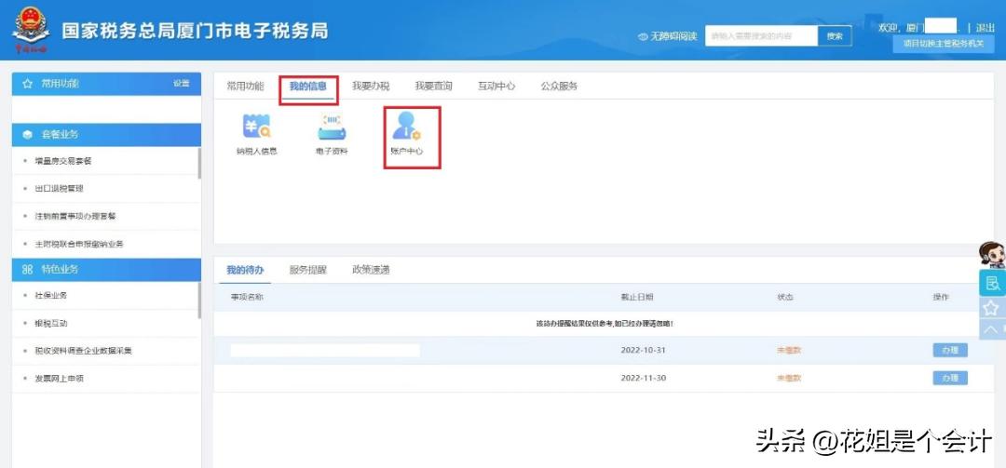Click the 操作 column header
This screenshot has height=468, width=1006.
click(941, 298)
